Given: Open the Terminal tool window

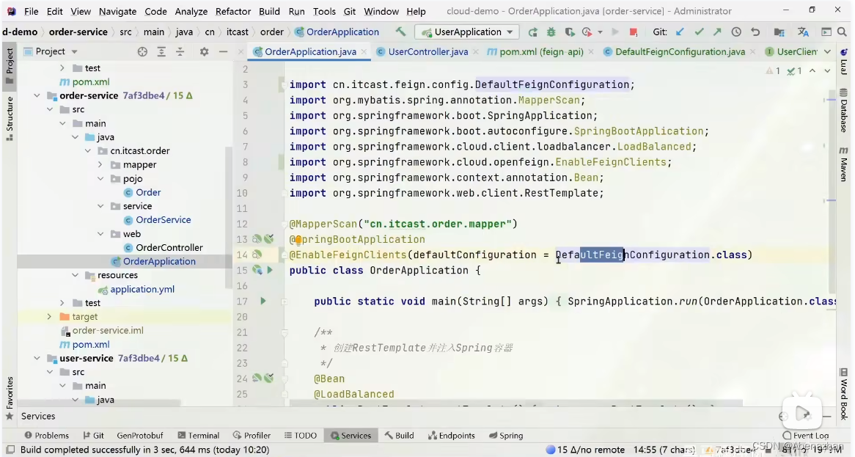Looking at the screenshot, I should pos(199,435).
